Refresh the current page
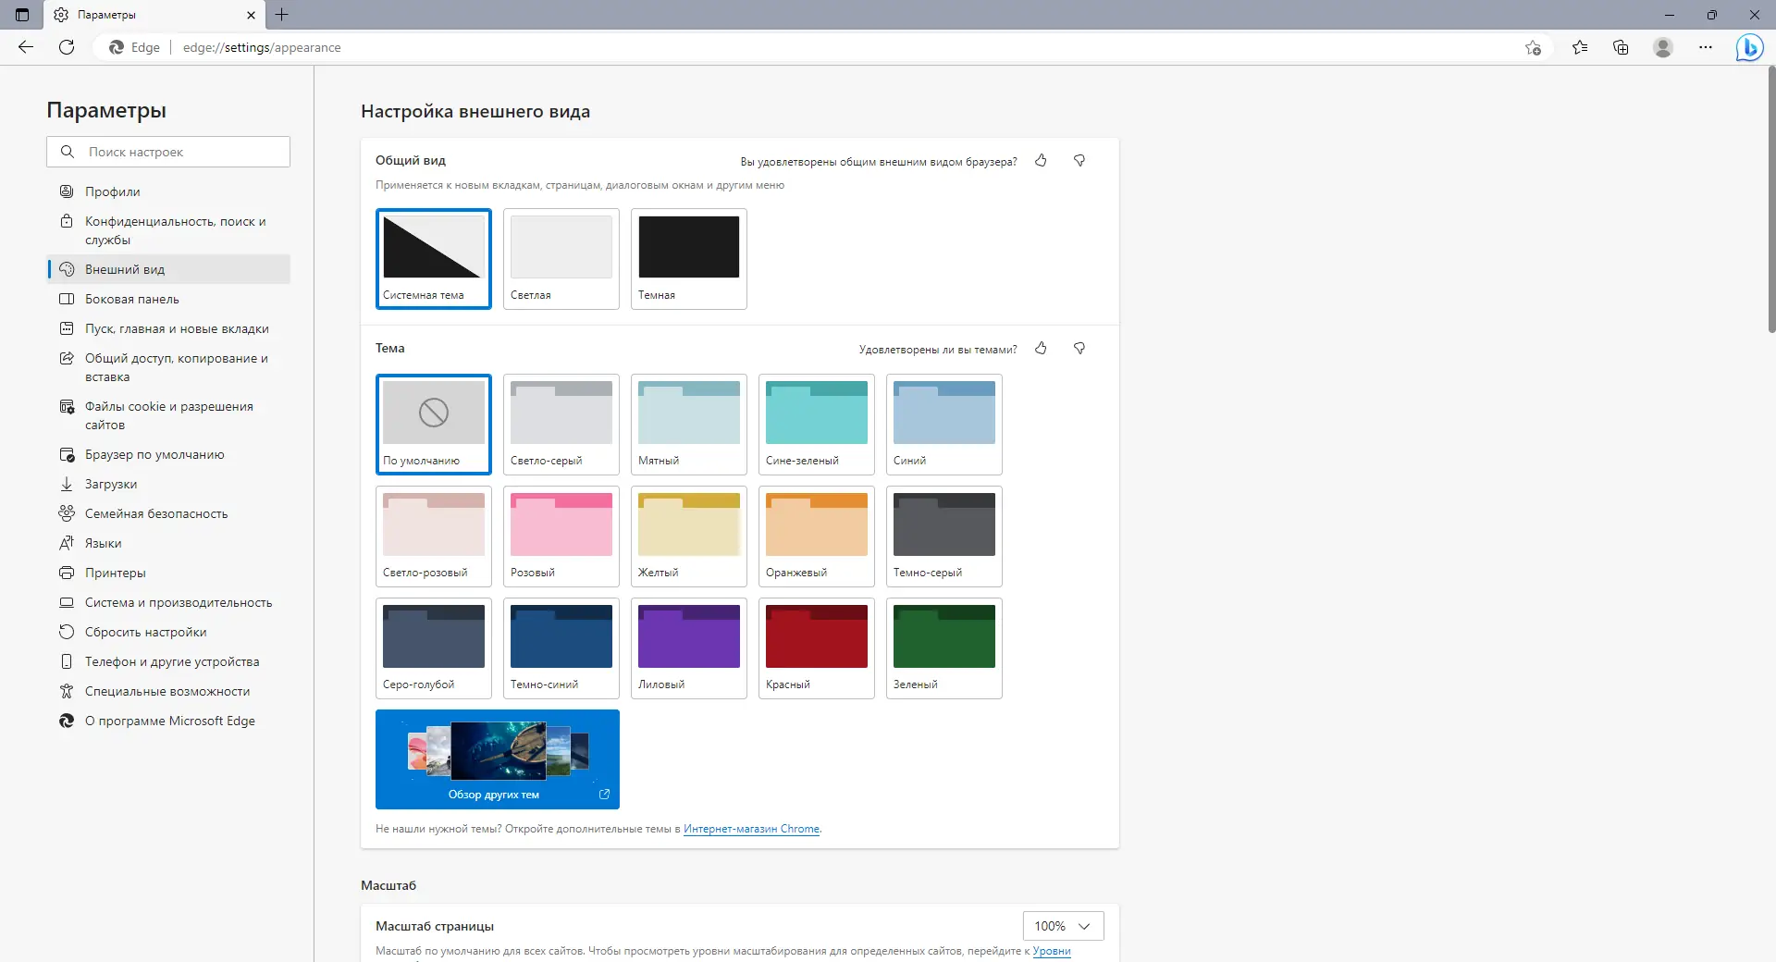Screen dimensions: 1776x962 [x=66, y=47]
